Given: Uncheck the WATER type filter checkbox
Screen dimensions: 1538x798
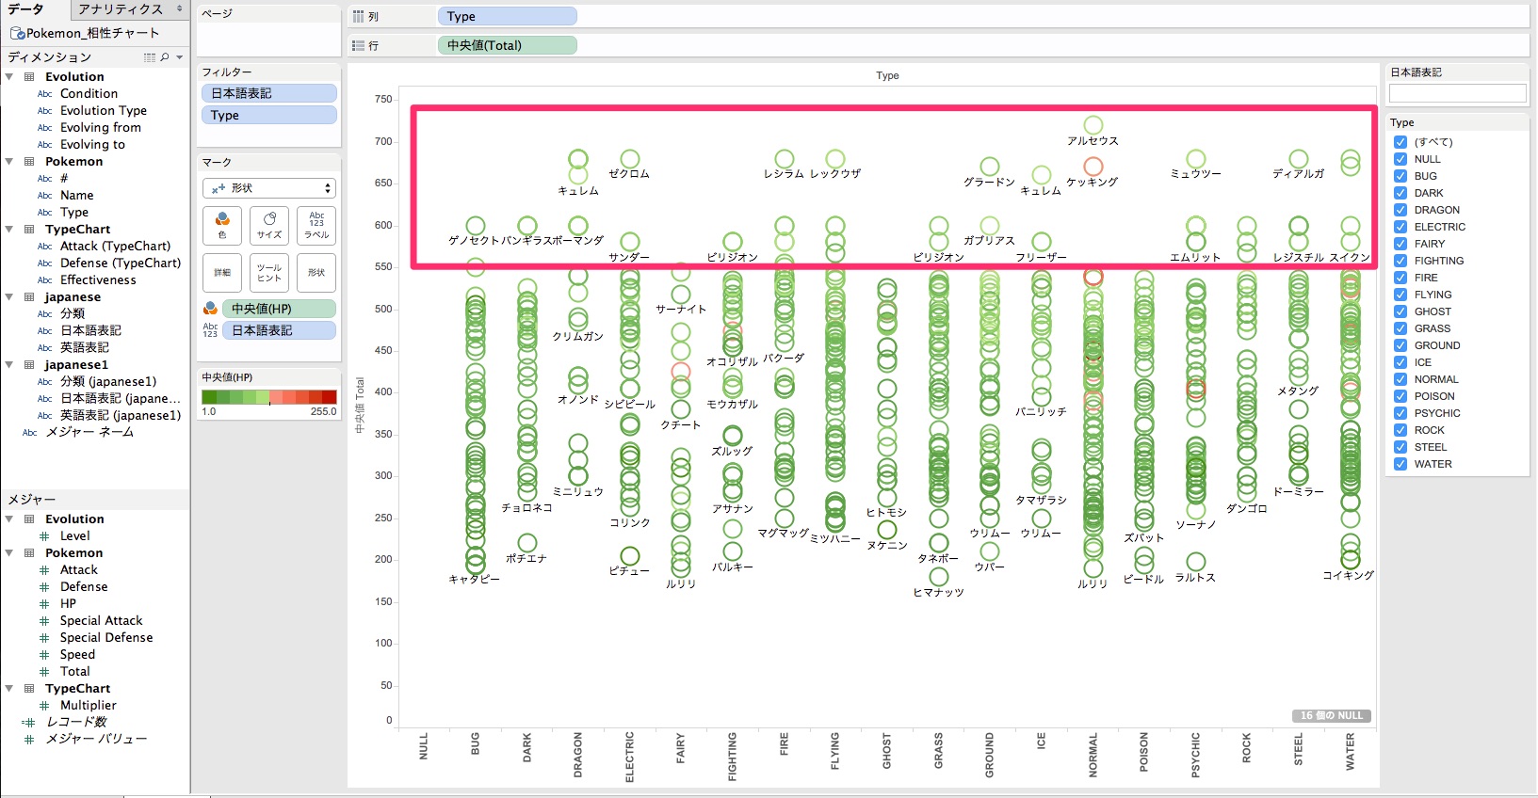Looking at the screenshot, I should tap(1400, 464).
